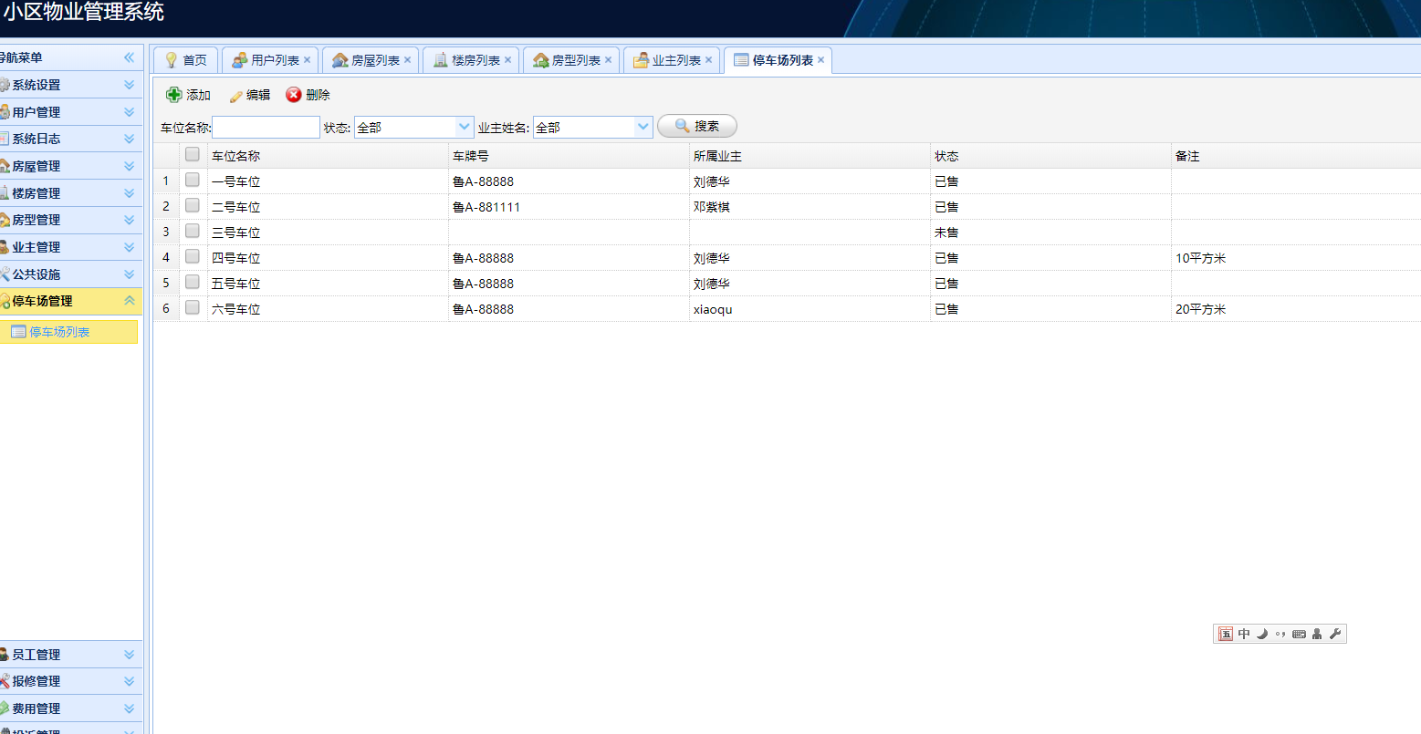Check the box for 六号车位 row
This screenshot has height=734, width=1421.
pyautogui.click(x=192, y=308)
